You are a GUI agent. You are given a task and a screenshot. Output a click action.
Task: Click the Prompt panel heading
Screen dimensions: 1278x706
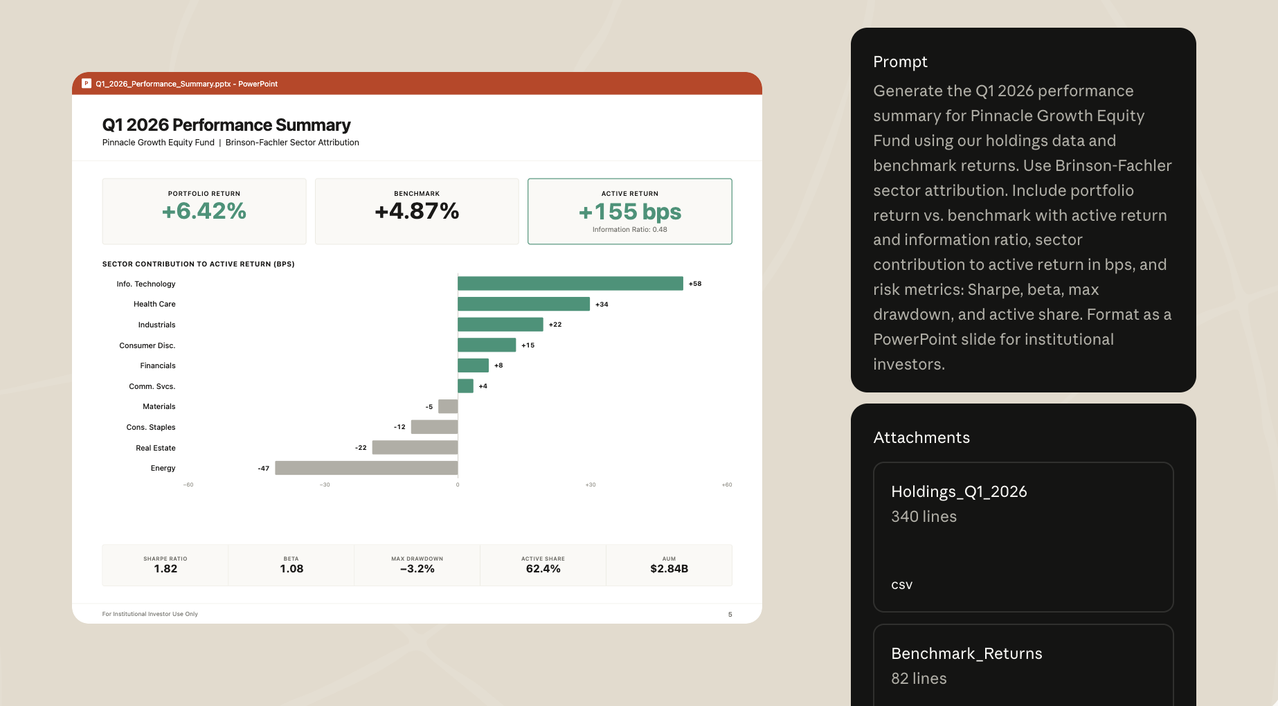[x=900, y=62]
